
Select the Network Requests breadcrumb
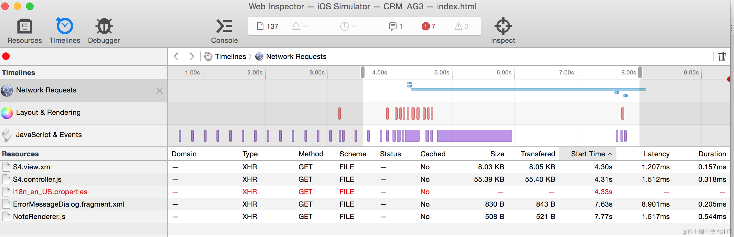291,56
